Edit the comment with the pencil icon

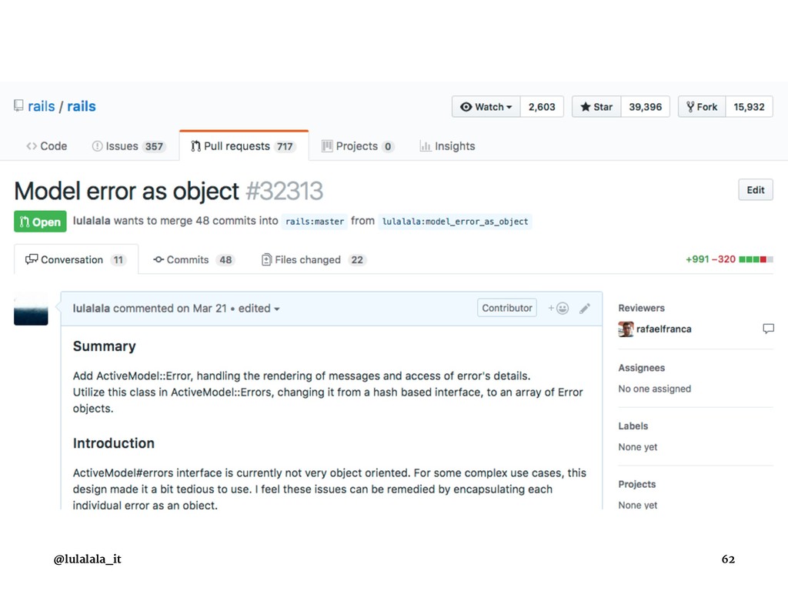tap(585, 309)
